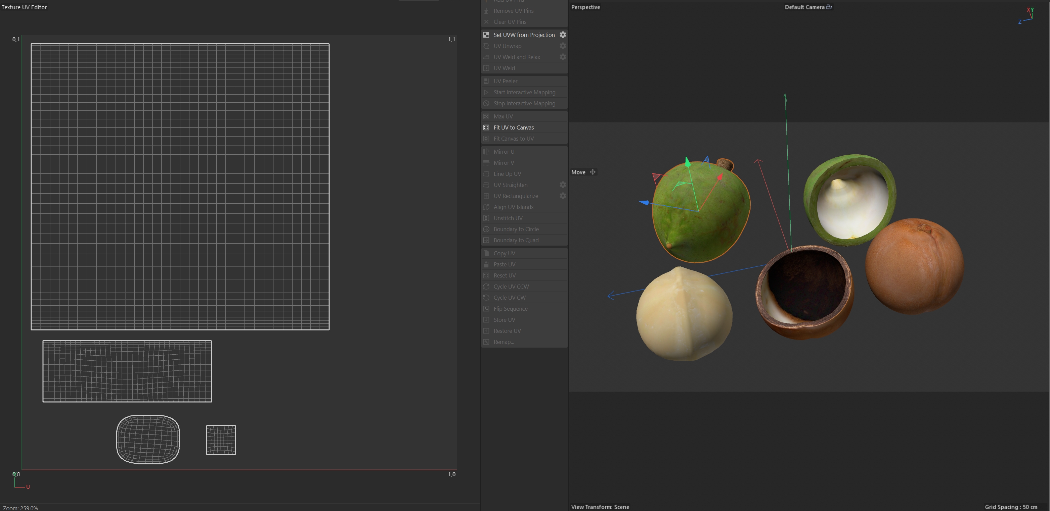Open UV Straighten settings gear
This screenshot has height=511, width=1050.
563,185
